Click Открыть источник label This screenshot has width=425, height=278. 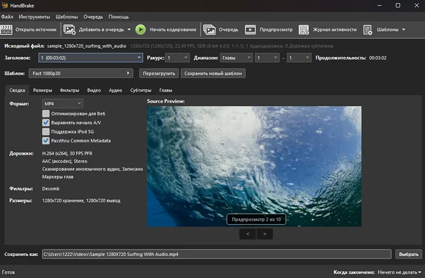coord(36,30)
